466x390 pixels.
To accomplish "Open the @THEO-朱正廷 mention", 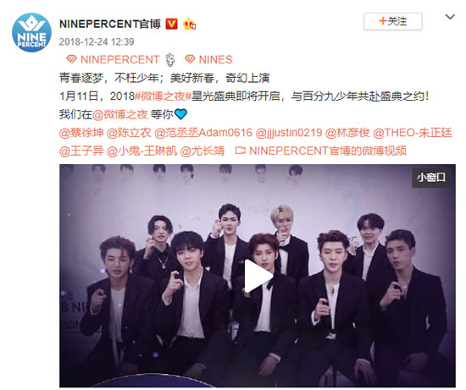I will point(413,133).
